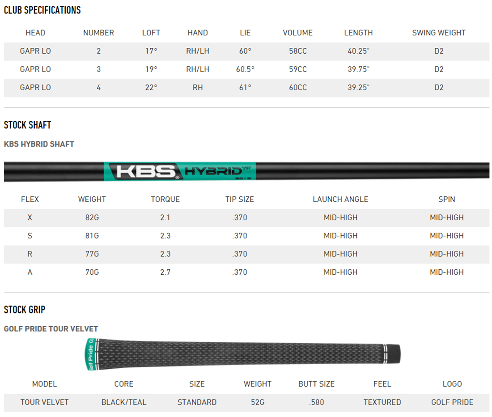
Task: Click the "70G" shaft weight
Action: coord(92,272)
